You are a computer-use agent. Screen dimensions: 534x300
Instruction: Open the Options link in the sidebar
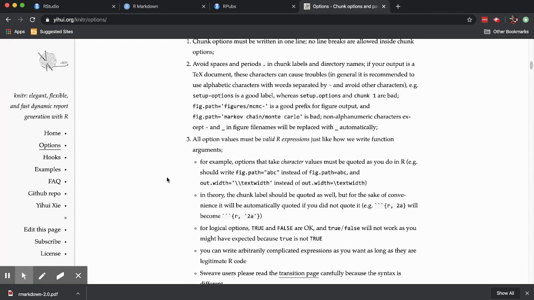pyautogui.click(x=50, y=145)
